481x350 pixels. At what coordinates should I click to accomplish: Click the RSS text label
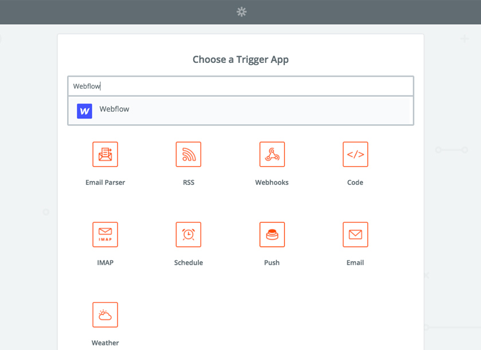click(189, 182)
